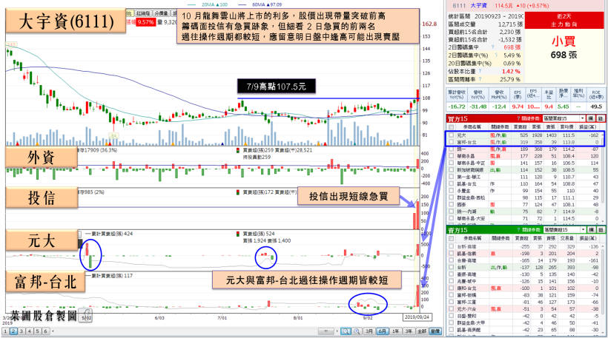
Task: Click the 凱基-信義 seller row
Action: click(524, 253)
